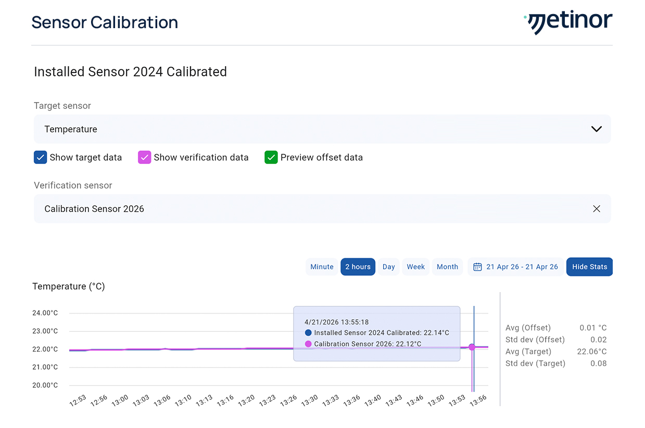Image resolution: width=645 pixels, height=428 pixels.
Task: Click the Sensor Calibration page title
Action: coord(105,22)
